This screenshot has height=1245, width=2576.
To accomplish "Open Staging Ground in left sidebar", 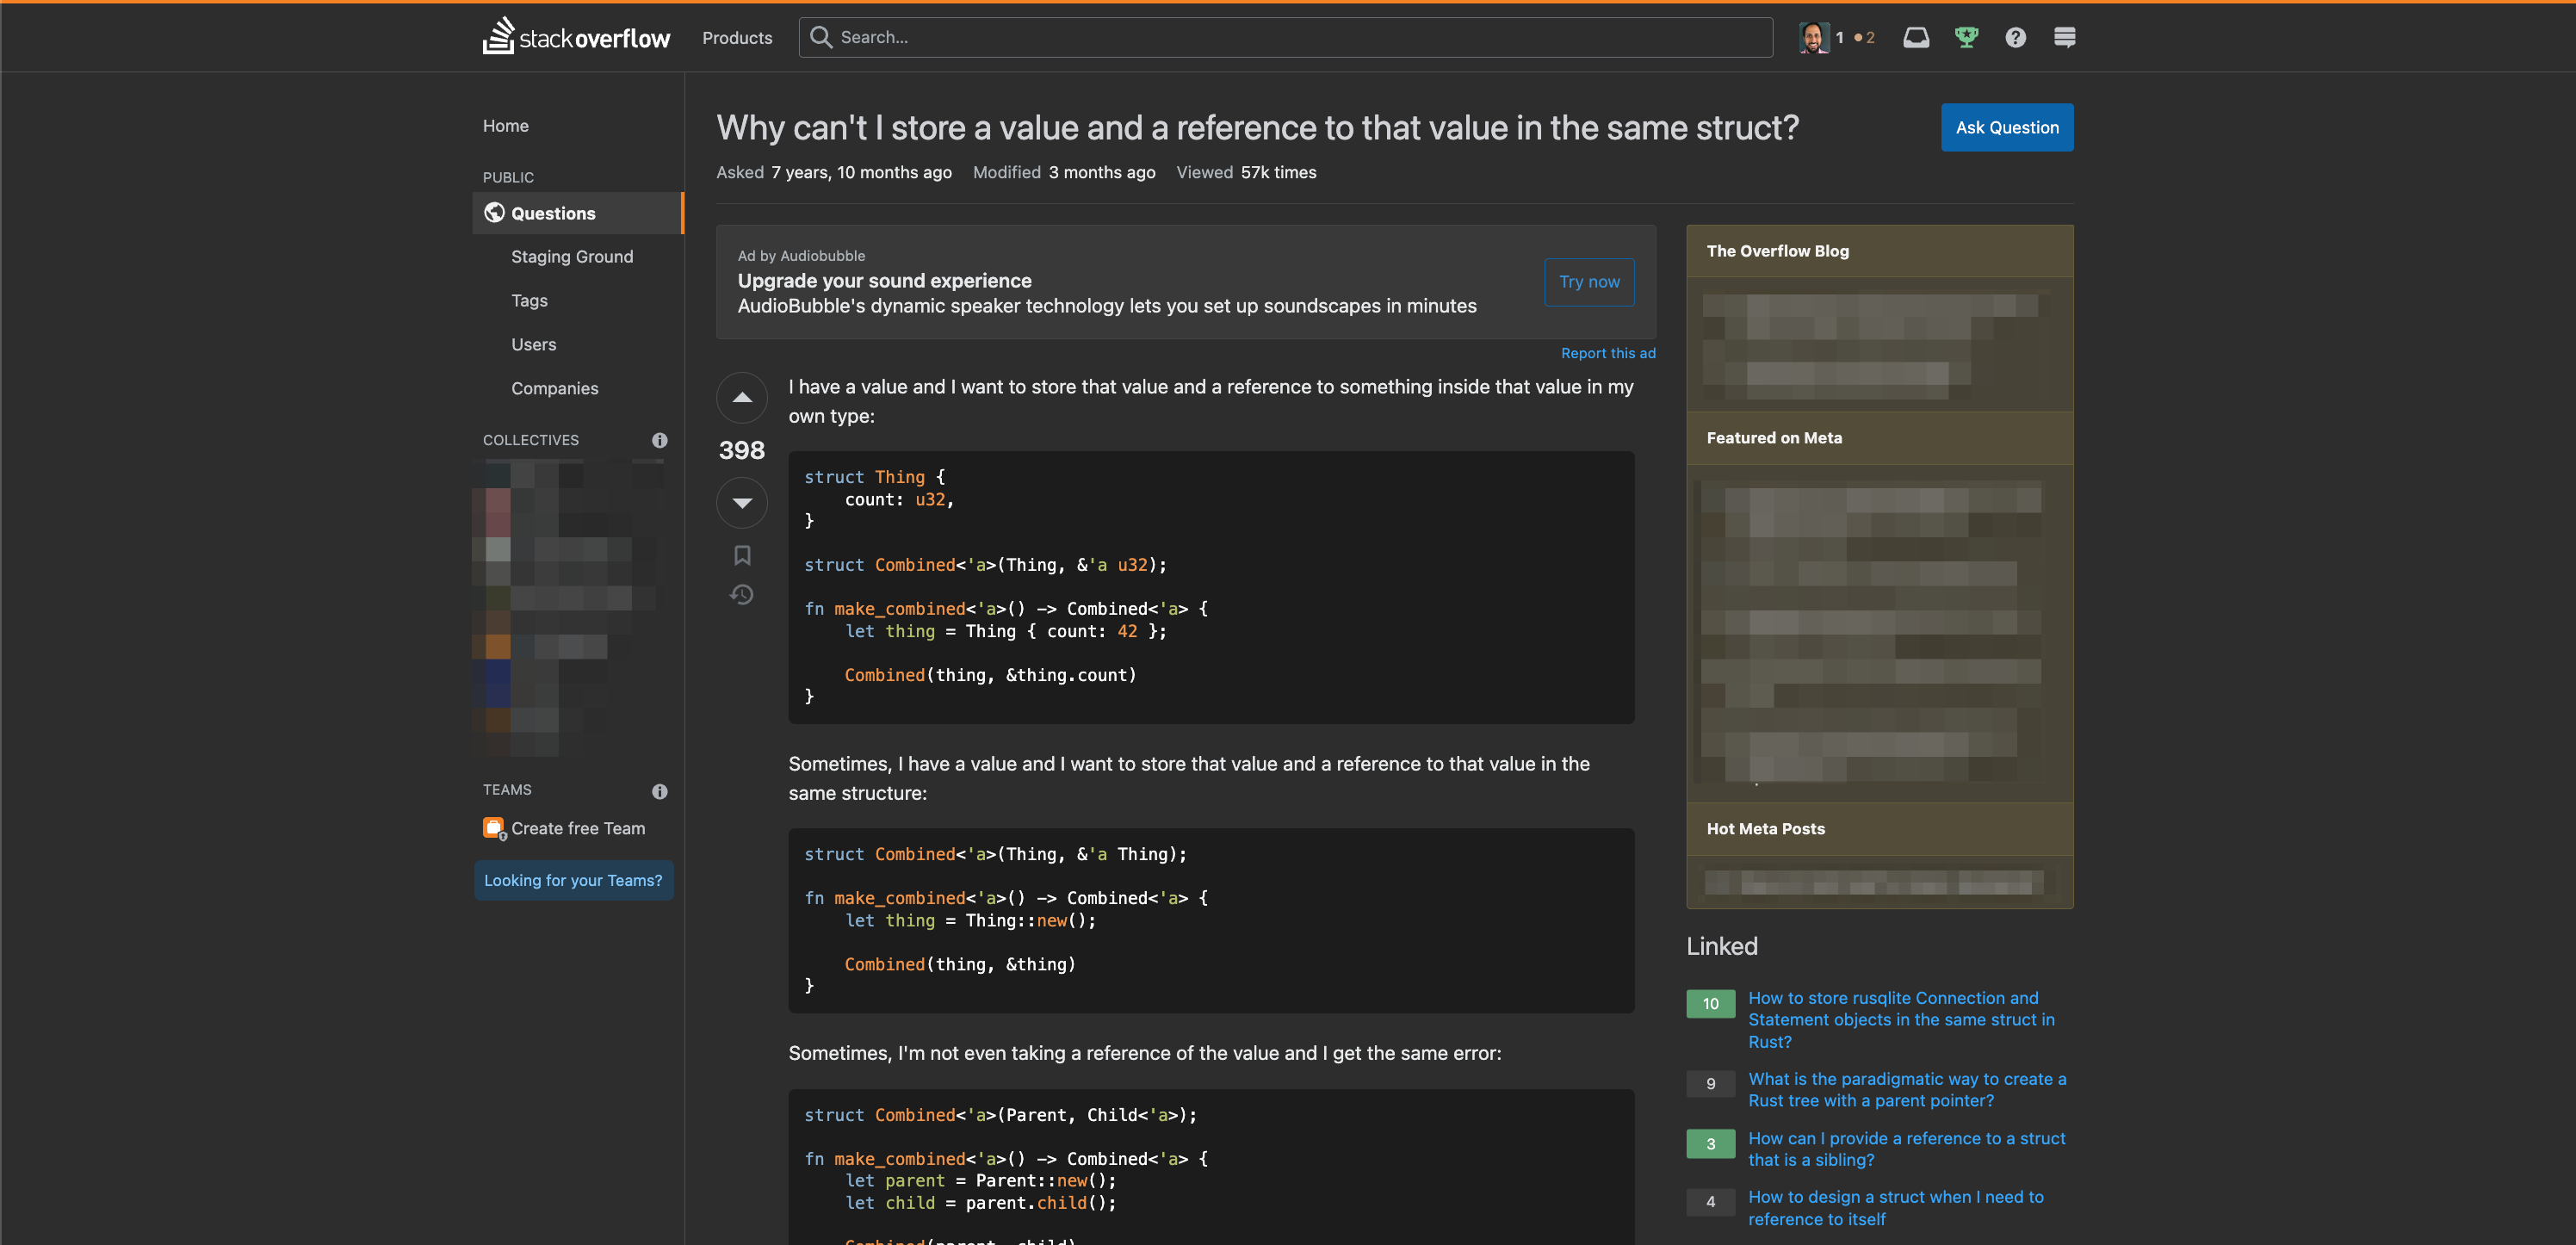I will click(x=572, y=257).
